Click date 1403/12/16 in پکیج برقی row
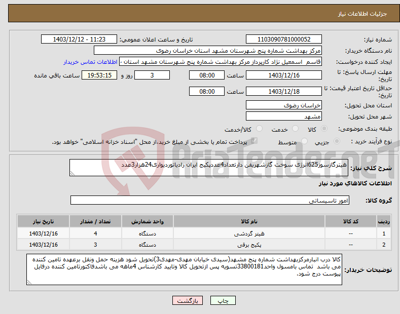This screenshot has width=400, height=314. click(43, 245)
